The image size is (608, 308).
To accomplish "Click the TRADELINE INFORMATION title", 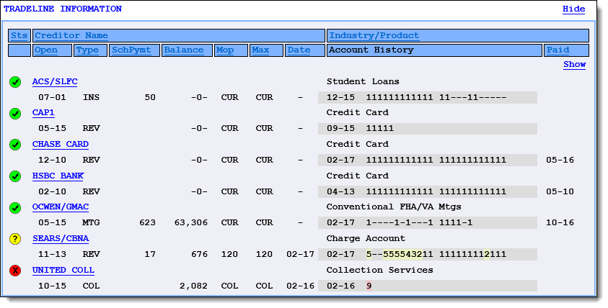I will 63,9.
